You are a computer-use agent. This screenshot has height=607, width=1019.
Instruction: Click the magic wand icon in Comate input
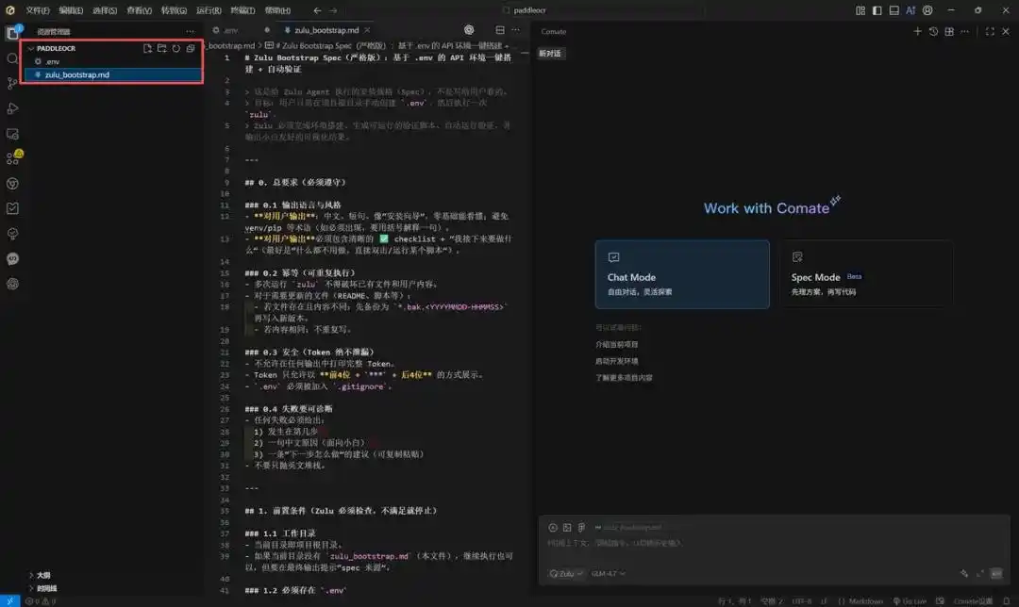[x=963, y=573]
